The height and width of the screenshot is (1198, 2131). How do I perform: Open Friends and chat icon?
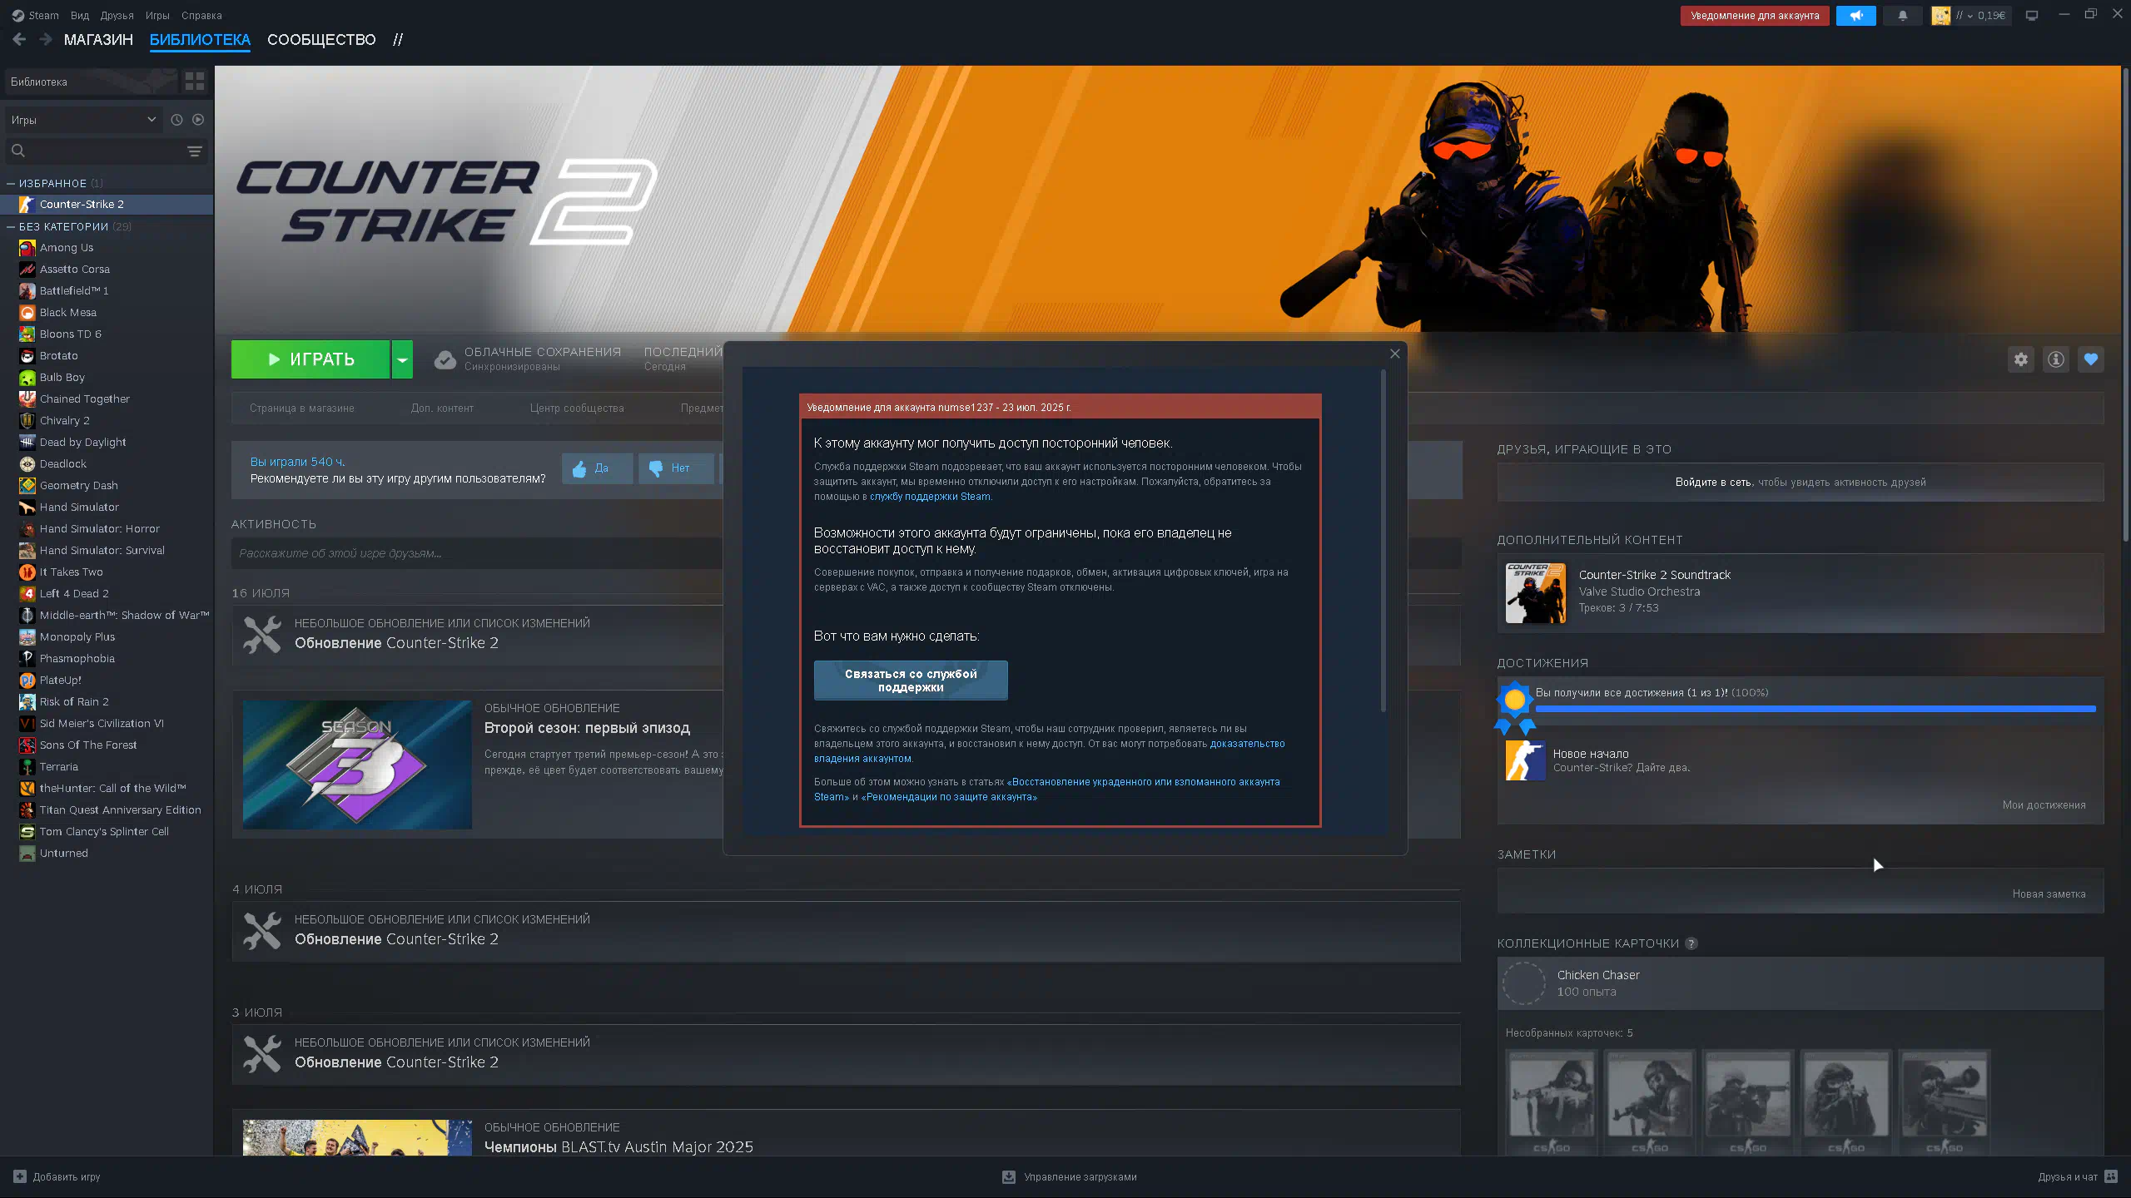pos(2111,1176)
